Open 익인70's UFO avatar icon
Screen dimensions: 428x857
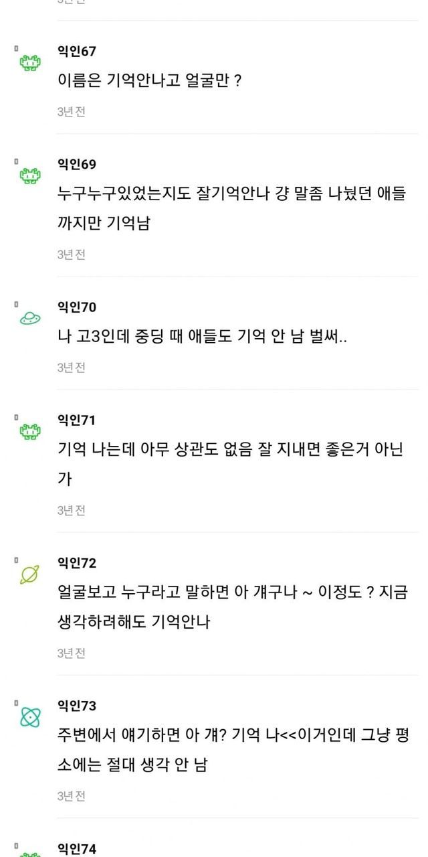(29, 319)
